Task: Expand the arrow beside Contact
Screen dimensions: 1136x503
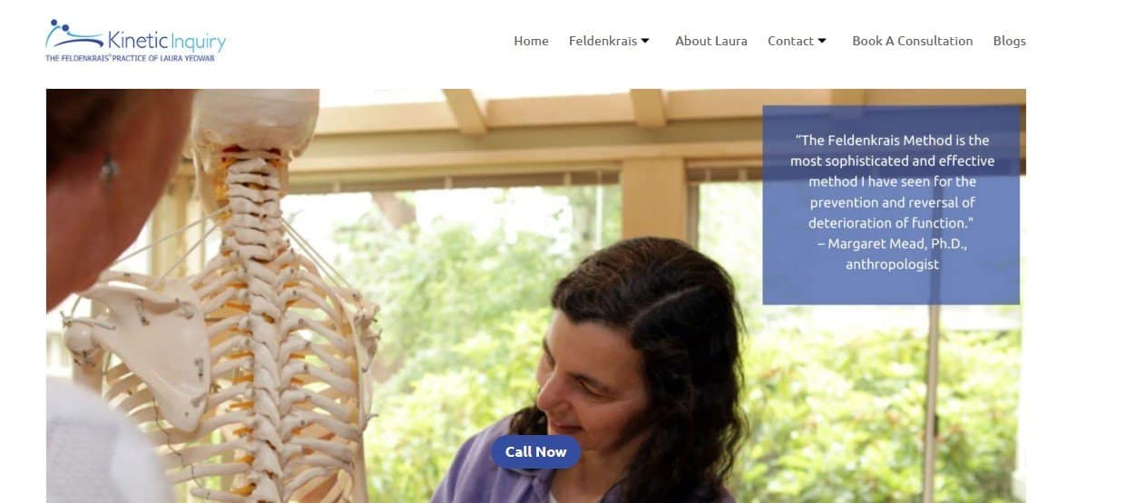Action: coord(822,41)
